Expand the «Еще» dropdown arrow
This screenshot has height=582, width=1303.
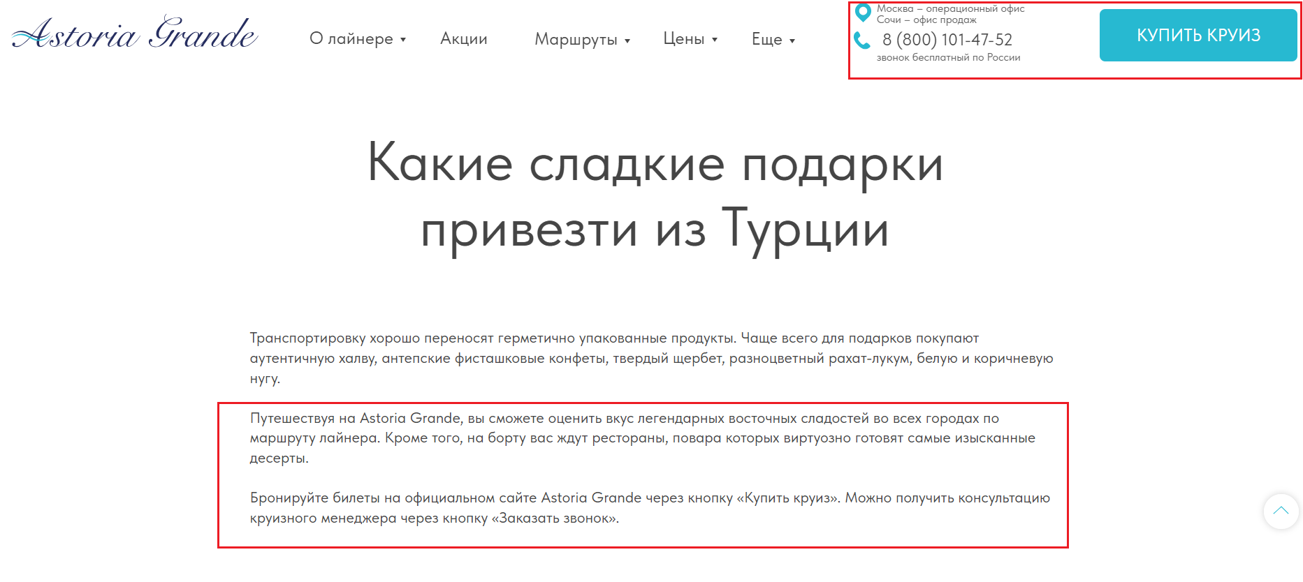click(x=792, y=41)
